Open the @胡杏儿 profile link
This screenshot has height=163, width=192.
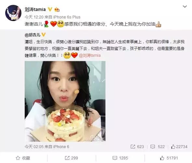coord(32,35)
